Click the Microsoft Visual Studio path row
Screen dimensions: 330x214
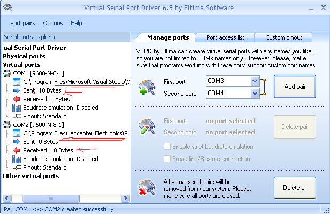click(x=76, y=82)
